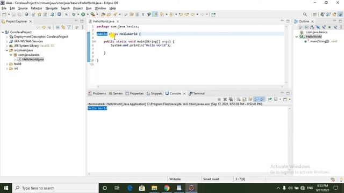Image resolution: width=344 pixels, height=193 pixels.
Task: Open the Refactor menu
Action: [37, 9]
